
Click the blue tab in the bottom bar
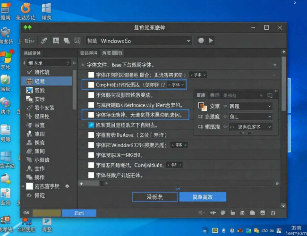click(x=79, y=213)
